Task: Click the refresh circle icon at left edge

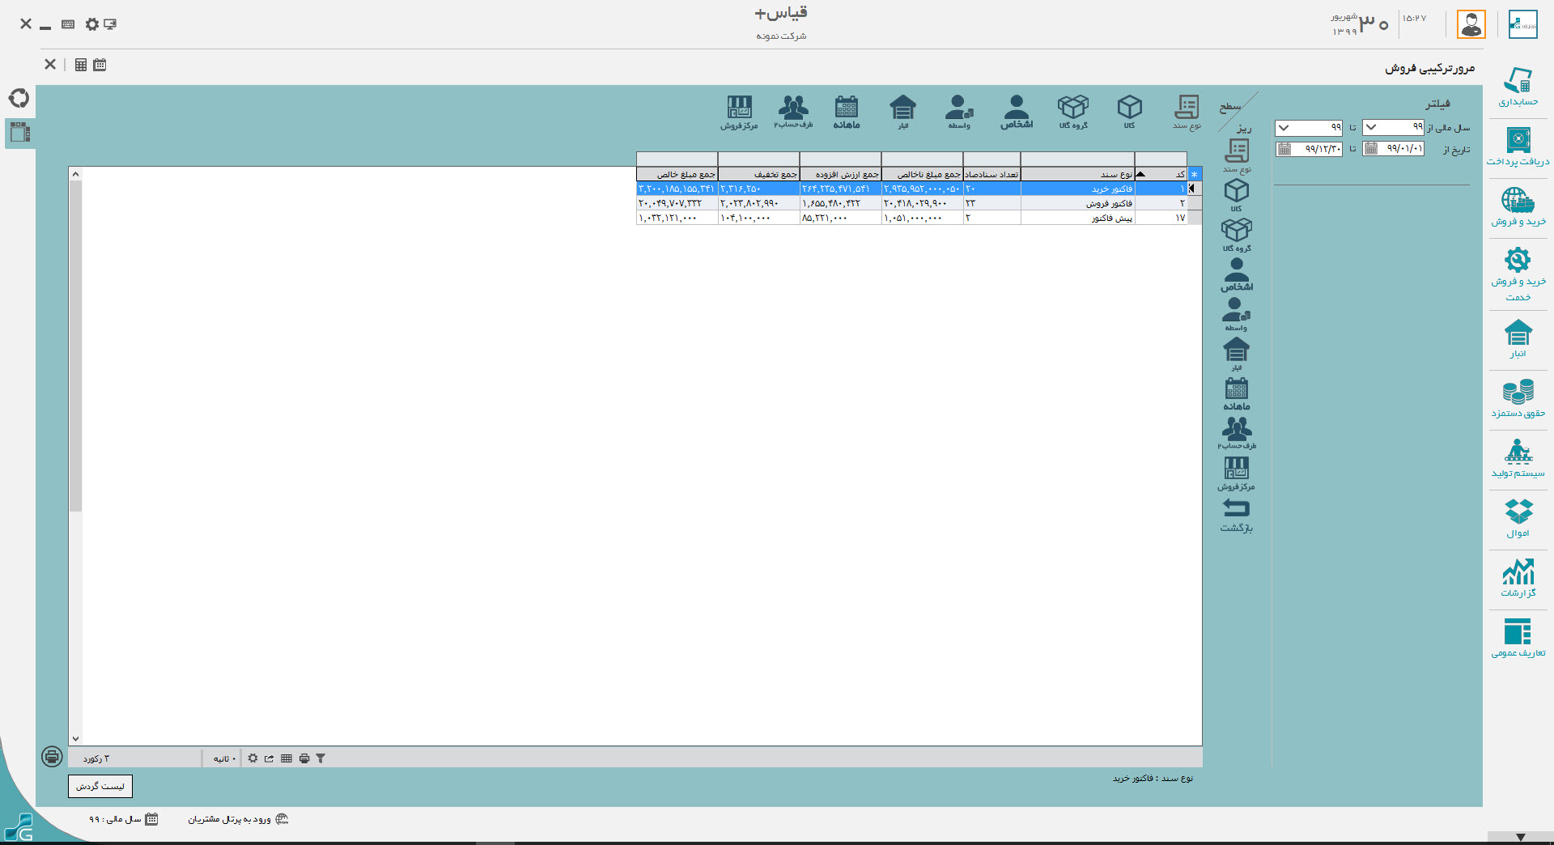Action: coord(19,98)
